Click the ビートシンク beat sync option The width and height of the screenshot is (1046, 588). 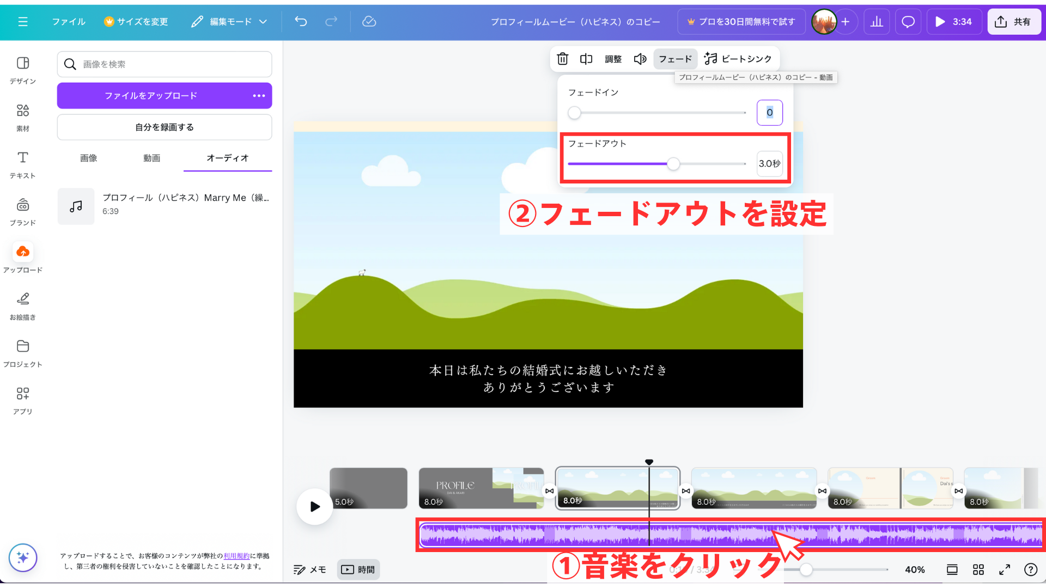[x=738, y=59]
